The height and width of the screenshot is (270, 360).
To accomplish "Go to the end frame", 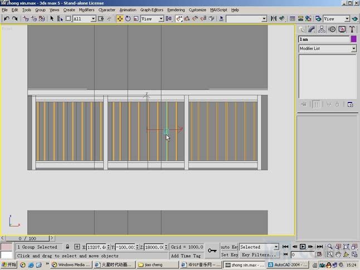I will pos(320,247).
